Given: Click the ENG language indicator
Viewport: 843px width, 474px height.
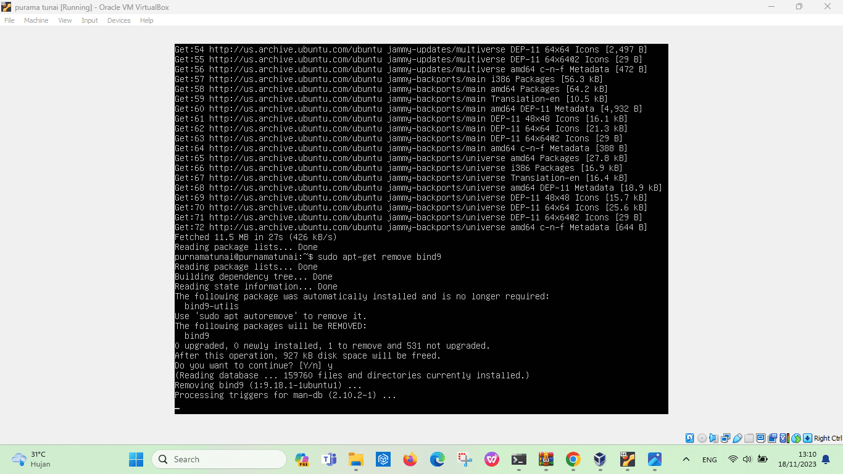Looking at the screenshot, I should (x=710, y=460).
